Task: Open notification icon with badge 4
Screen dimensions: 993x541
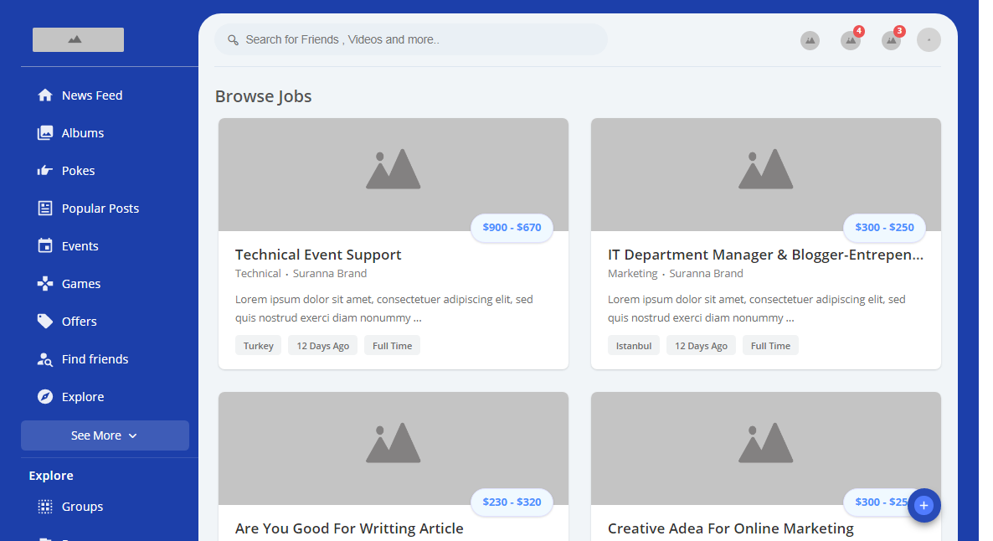Action: pos(851,40)
